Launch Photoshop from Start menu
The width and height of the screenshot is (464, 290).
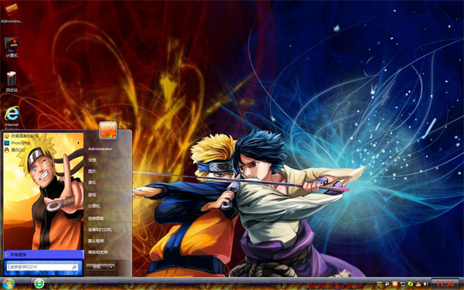pyautogui.click(x=17, y=143)
